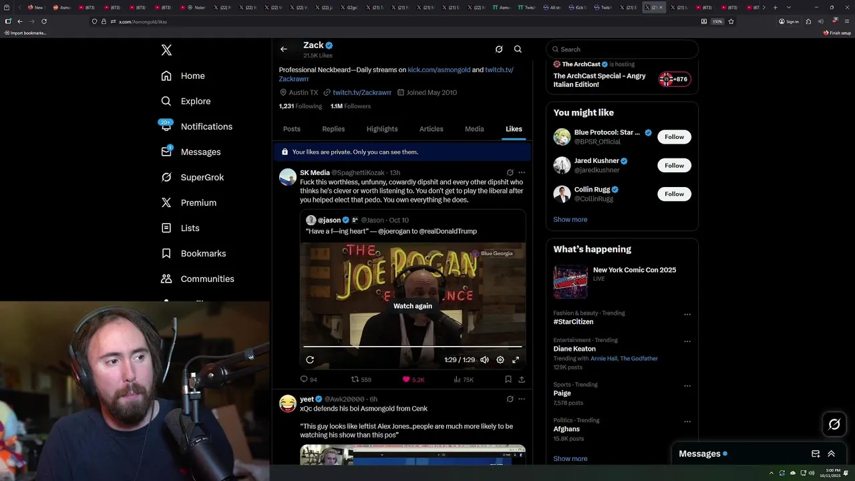Open SuperGrok in the sidebar
855x481 pixels.
pyautogui.click(x=192, y=178)
